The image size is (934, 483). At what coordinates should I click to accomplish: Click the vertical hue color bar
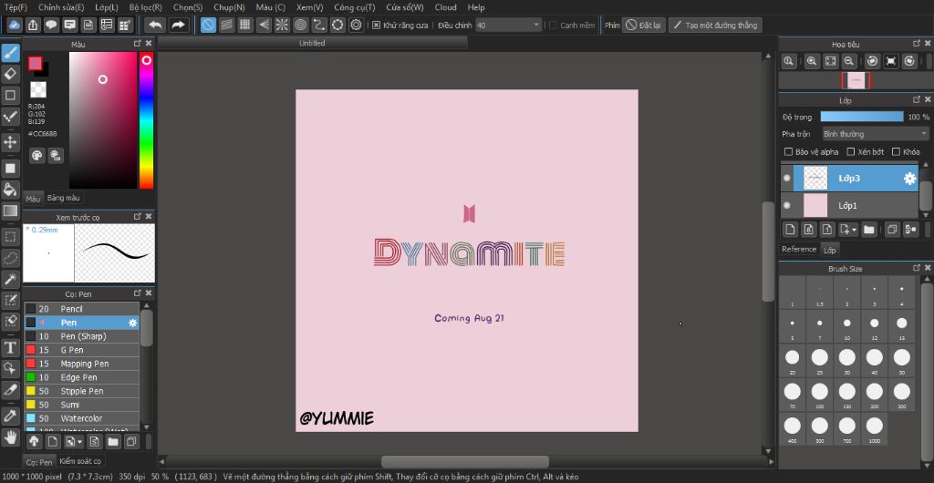tap(146, 120)
